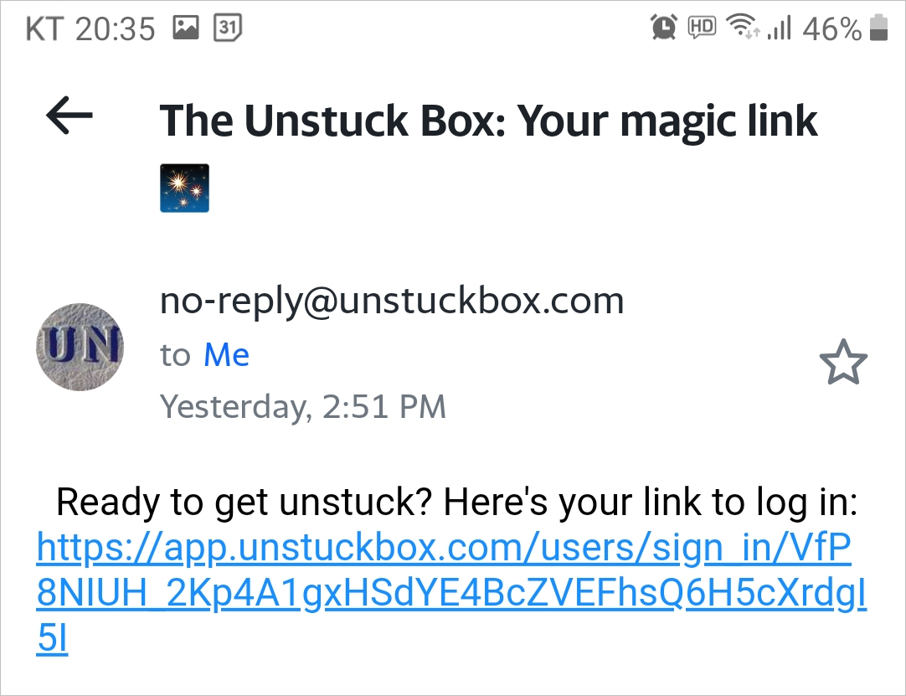Image resolution: width=906 pixels, height=696 pixels.
Task: Tap the 'Me' recipient link
Action: (x=226, y=354)
